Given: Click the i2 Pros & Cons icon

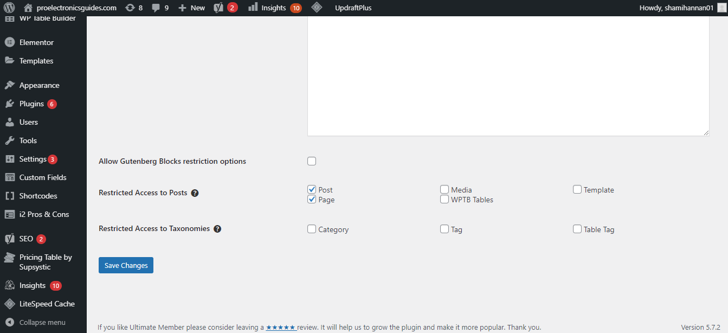Looking at the screenshot, I should point(9,214).
